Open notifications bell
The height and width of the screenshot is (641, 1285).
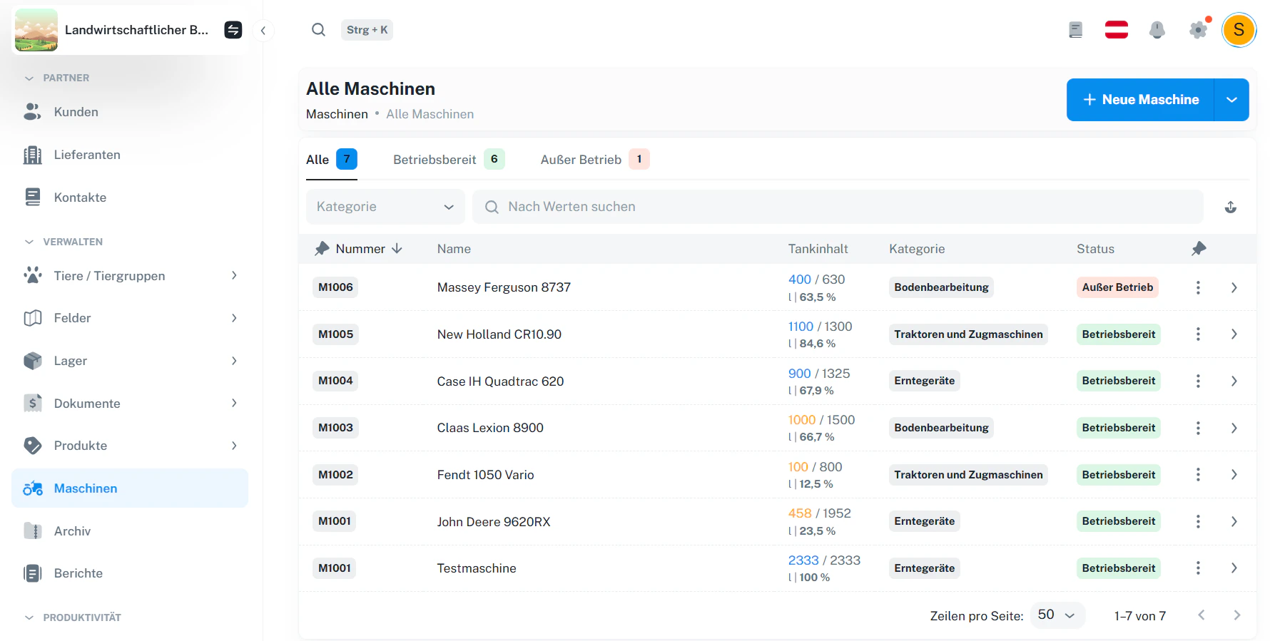pyautogui.click(x=1157, y=30)
